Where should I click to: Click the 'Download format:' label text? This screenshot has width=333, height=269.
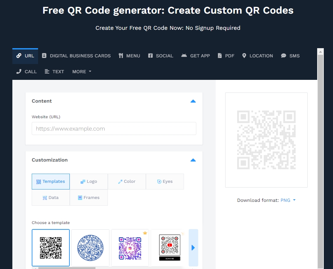point(258,200)
